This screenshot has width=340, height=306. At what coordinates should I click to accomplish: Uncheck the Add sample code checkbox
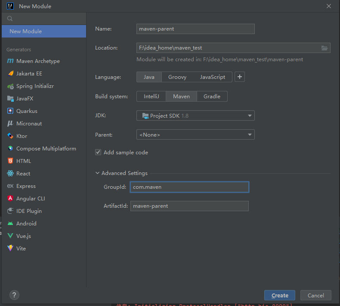[x=98, y=152]
